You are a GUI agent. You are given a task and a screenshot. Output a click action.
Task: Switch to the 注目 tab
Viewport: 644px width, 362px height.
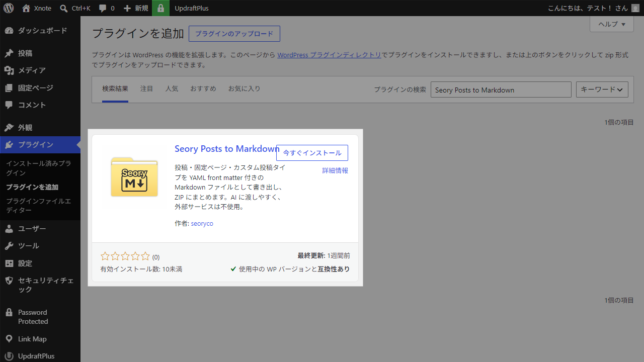(x=147, y=89)
